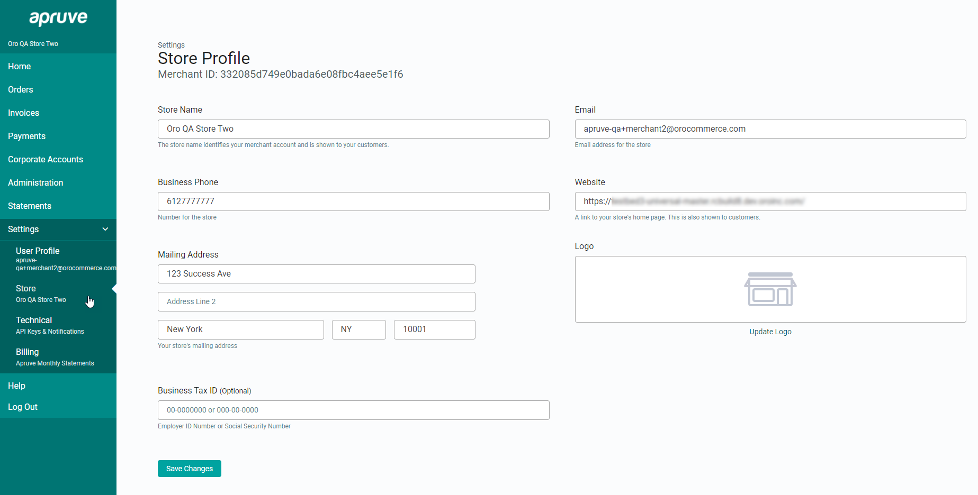Click the 123 Success Ave address field
Viewport: 978px width, 495px height.
tap(317, 274)
